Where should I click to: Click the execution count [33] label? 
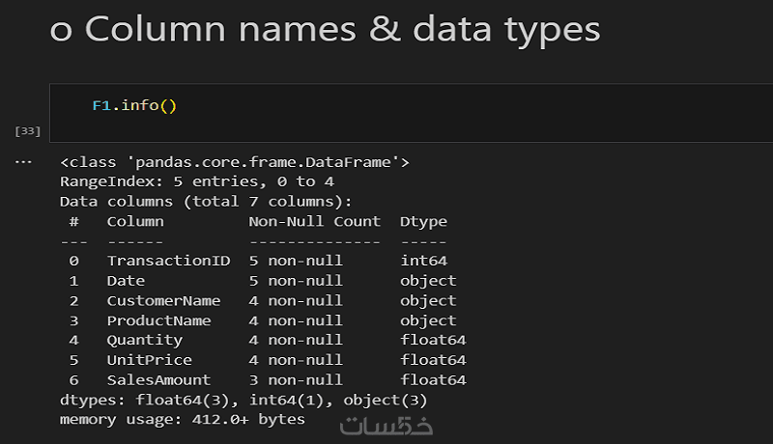coord(28,130)
